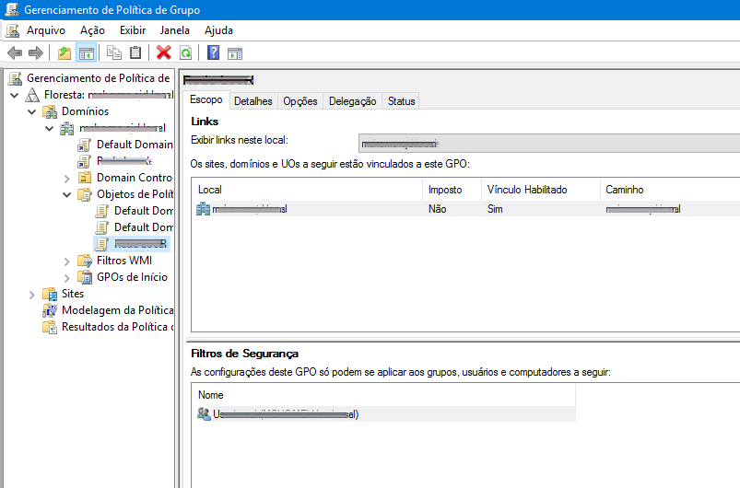Toggle the Show/Hide Console Tree icon

[x=86, y=53]
